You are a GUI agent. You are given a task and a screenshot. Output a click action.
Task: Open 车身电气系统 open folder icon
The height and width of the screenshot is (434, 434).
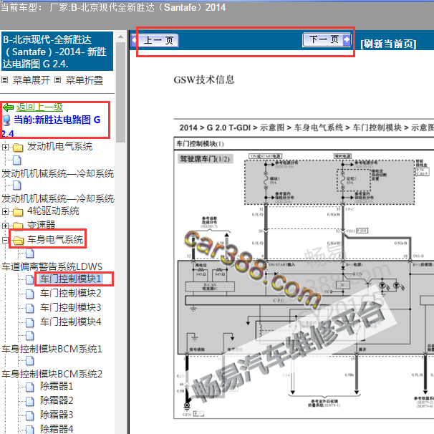pos(19,240)
